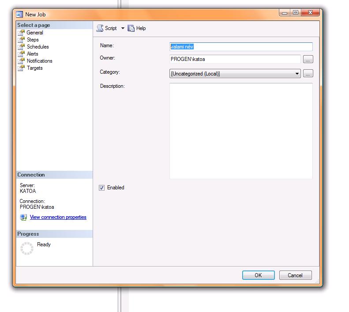The image size is (349, 312).
Task: Open the Steps page in the list
Action: pyautogui.click(x=33, y=40)
